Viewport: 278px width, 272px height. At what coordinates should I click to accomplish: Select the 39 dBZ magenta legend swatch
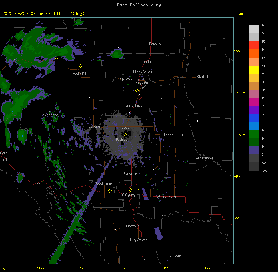[x=253, y=102]
